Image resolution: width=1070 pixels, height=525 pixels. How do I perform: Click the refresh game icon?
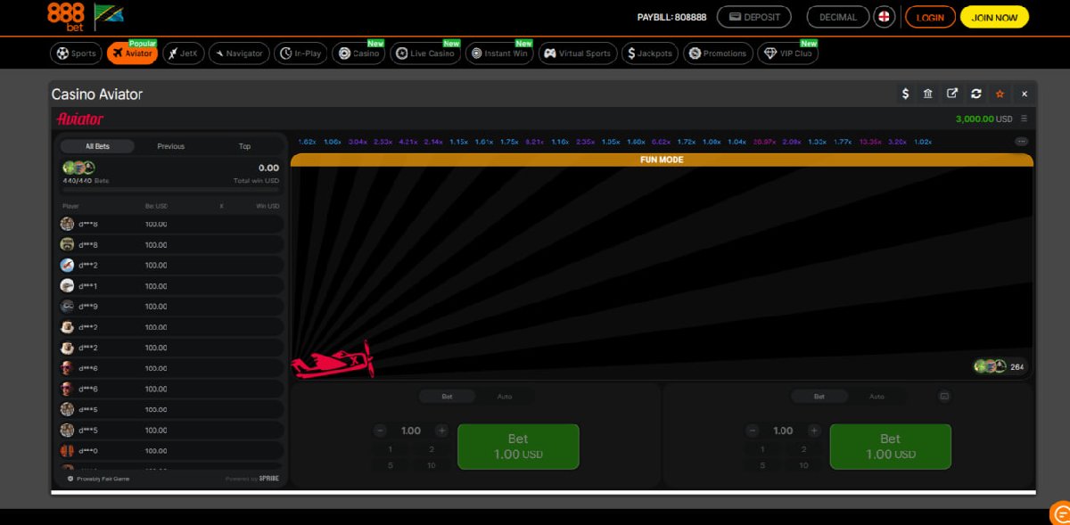coord(976,94)
